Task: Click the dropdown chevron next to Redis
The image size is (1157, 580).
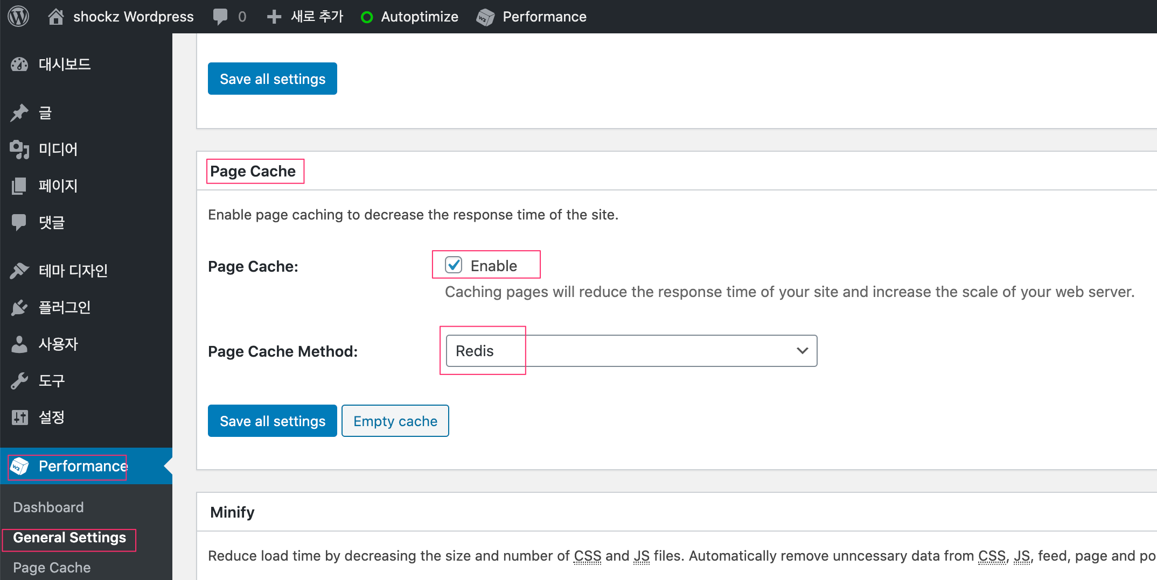Action: click(802, 351)
